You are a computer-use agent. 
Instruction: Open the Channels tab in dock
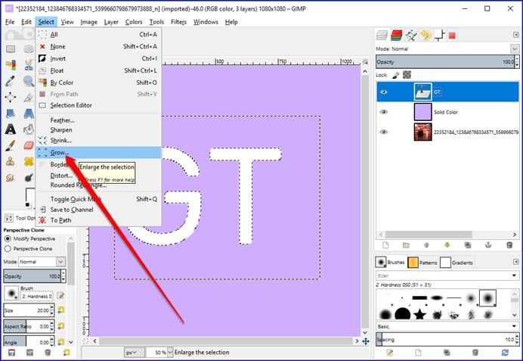click(396, 35)
